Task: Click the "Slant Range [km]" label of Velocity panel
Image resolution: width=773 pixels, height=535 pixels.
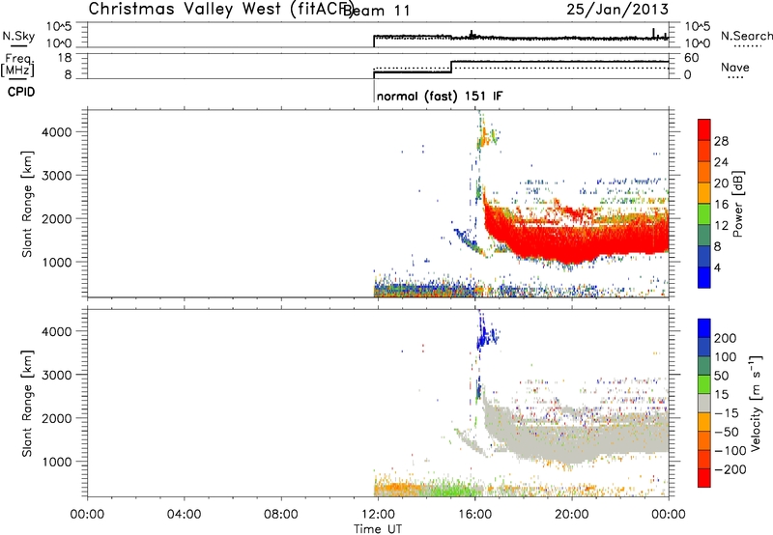Action: coord(27,404)
